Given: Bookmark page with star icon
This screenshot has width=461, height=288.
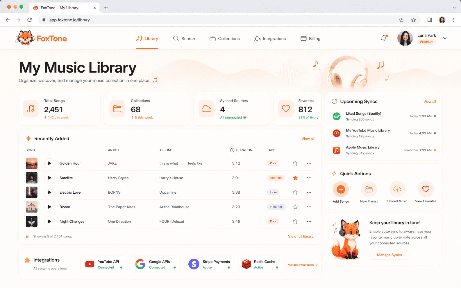Looking at the screenshot, I should click(413, 20).
